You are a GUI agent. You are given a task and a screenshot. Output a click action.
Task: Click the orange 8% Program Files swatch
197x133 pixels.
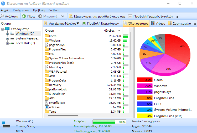pyautogui.click(x=145, y=98)
